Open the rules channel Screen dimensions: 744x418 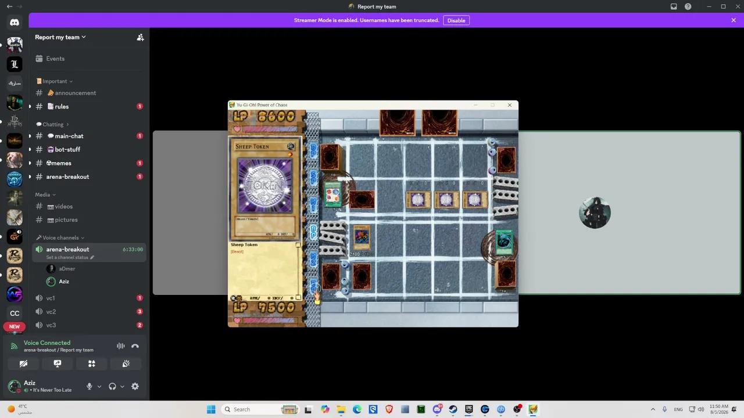pos(89,107)
